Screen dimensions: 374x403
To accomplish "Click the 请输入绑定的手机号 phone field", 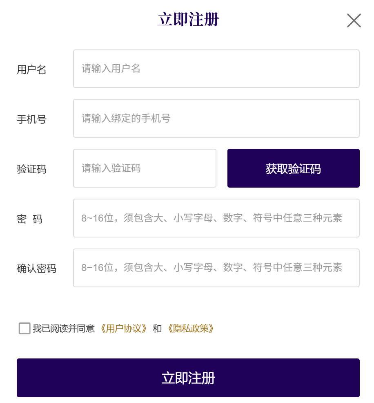I will [x=216, y=119].
